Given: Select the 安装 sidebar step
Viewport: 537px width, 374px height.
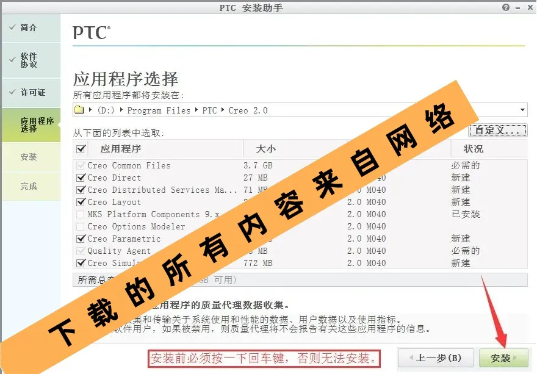Looking at the screenshot, I should (31, 157).
